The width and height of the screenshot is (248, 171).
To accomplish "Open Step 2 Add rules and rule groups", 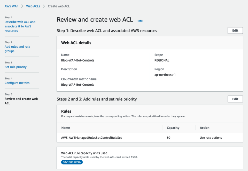I will tap(17, 49).
